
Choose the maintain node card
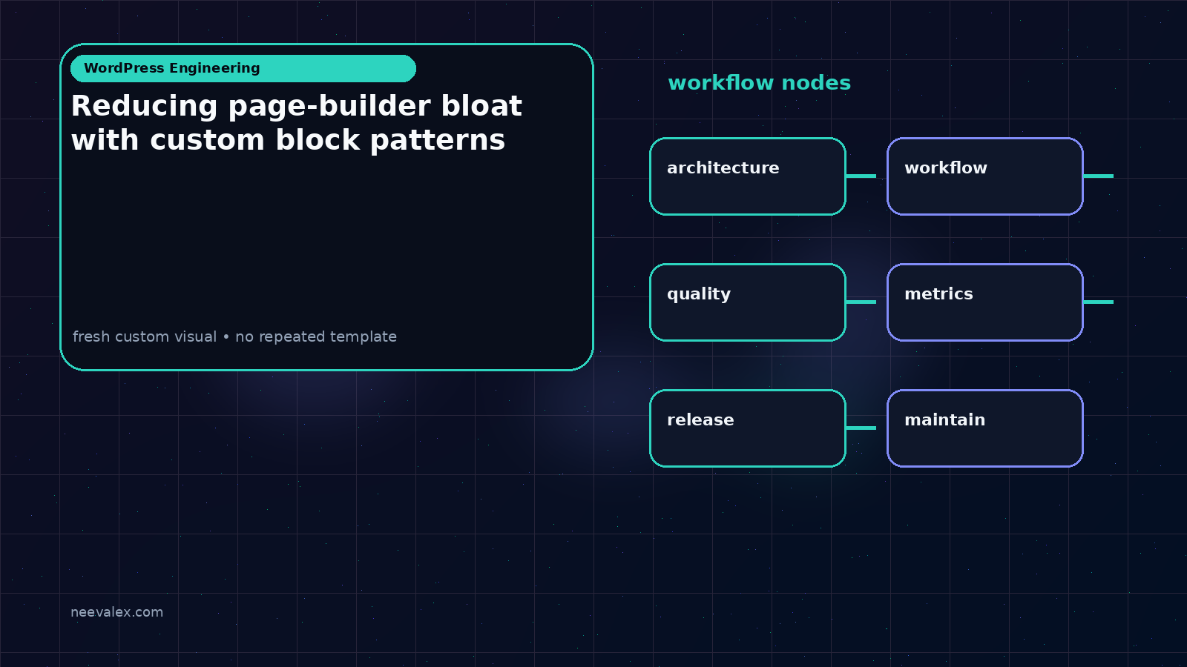(985, 428)
